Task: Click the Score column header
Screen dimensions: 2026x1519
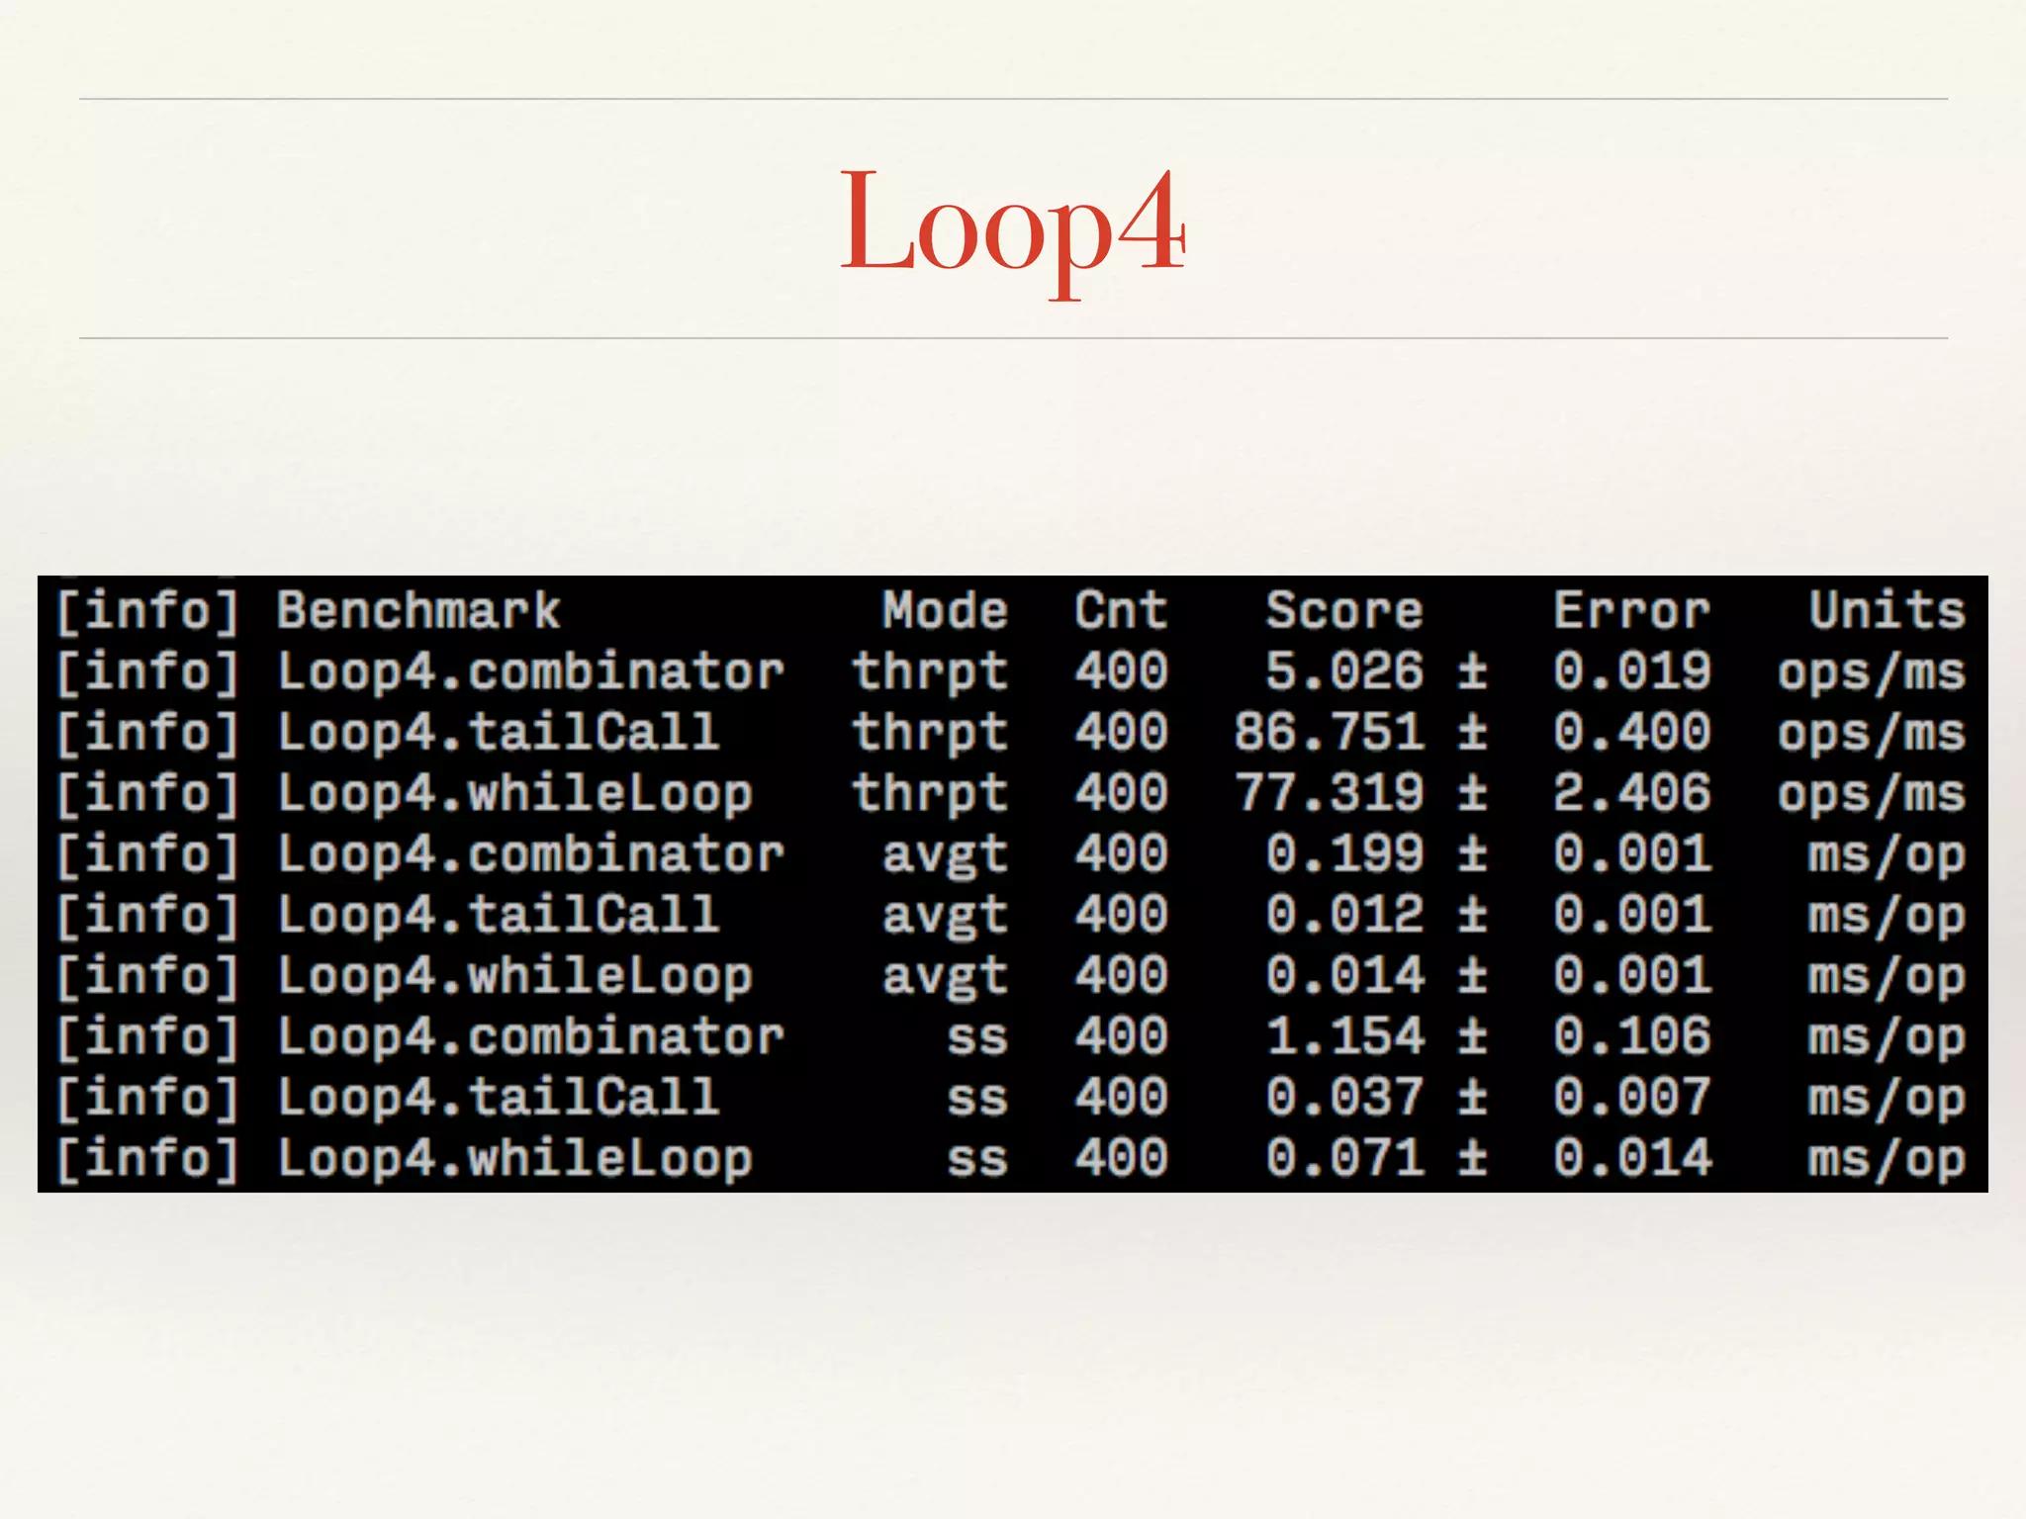Action: pyautogui.click(x=1343, y=610)
